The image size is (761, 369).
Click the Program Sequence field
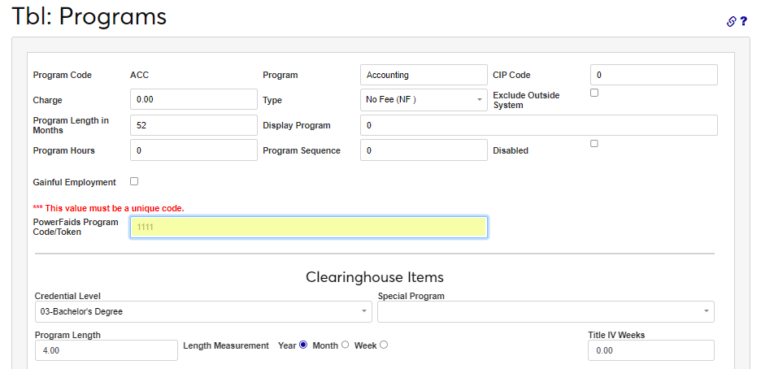[424, 150]
